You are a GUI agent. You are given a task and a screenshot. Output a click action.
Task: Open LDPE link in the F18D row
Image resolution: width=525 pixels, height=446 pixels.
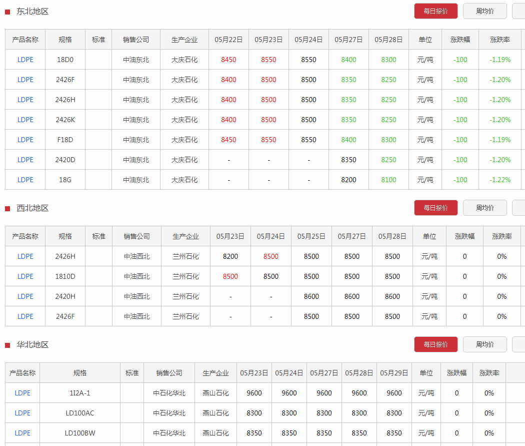pos(25,140)
